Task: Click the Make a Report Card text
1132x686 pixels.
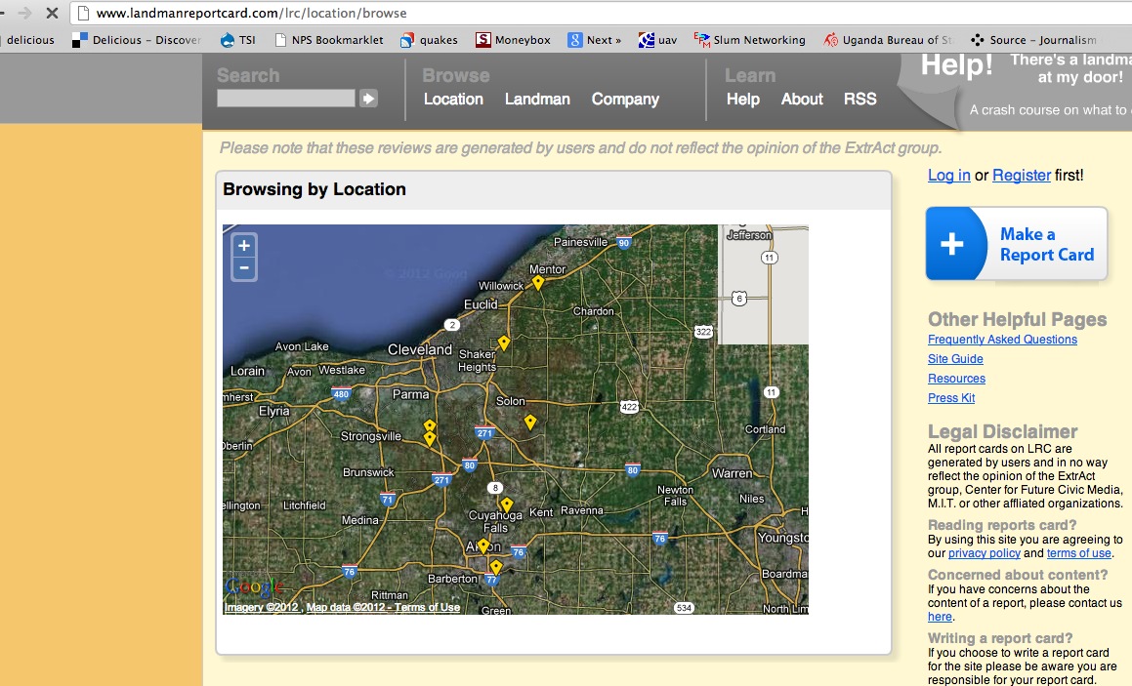Action: click(x=1047, y=245)
